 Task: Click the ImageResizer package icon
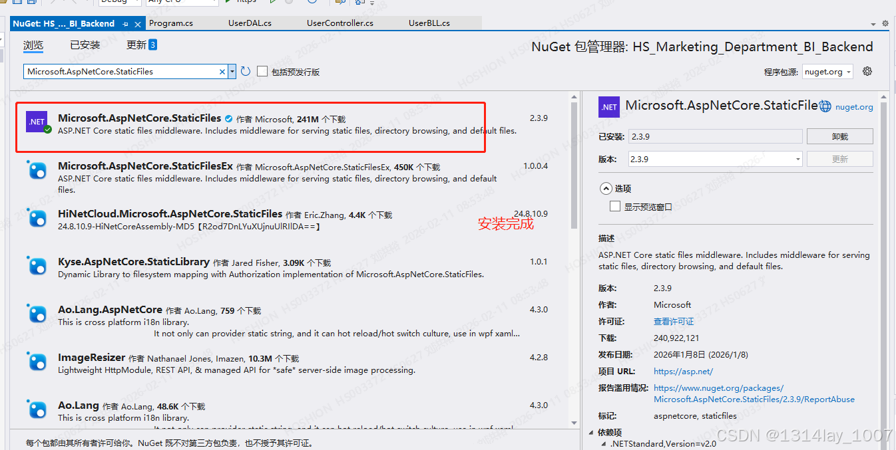click(37, 362)
